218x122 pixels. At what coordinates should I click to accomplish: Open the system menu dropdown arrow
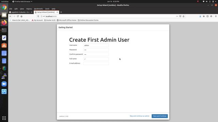[216, 1]
